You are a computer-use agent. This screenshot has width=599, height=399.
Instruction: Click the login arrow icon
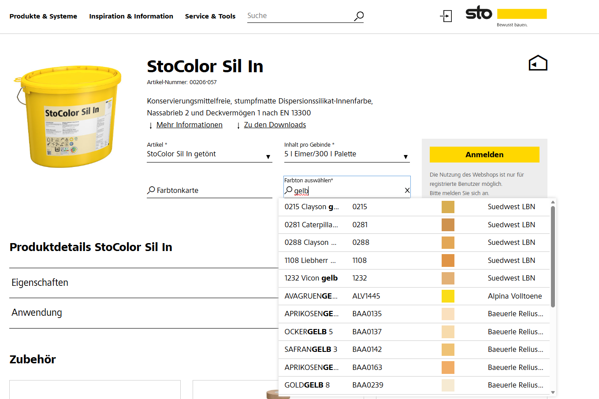(446, 16)
